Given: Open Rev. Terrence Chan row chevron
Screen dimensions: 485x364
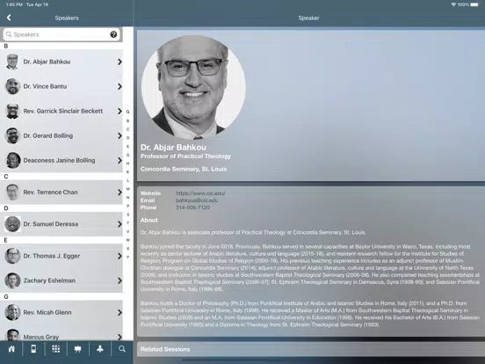Looking at the screenshot, I should (x=119, y=193).
